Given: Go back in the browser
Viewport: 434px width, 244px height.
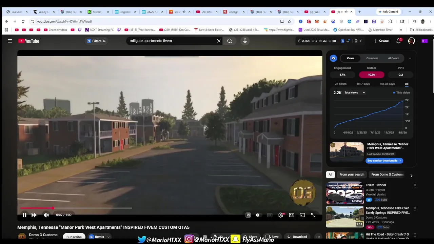Looking at the screenshot, I should click(x=7, y=21).
